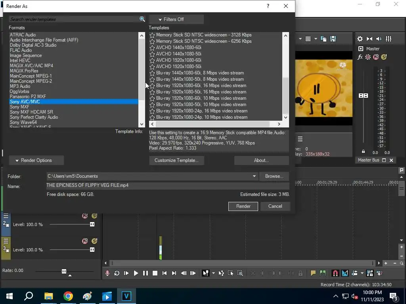This screenshot has height=304, width=406.
Task: Expand the Filters Off dropdown
Action: pos(176,19)
